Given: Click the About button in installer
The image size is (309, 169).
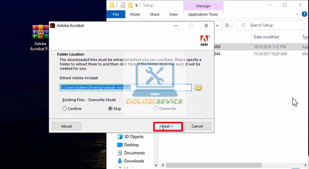Looking at the screenshot, I should pos(66,126).
